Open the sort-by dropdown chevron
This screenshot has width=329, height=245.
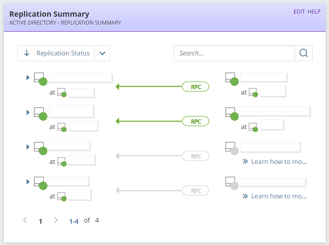pos(102,53)
